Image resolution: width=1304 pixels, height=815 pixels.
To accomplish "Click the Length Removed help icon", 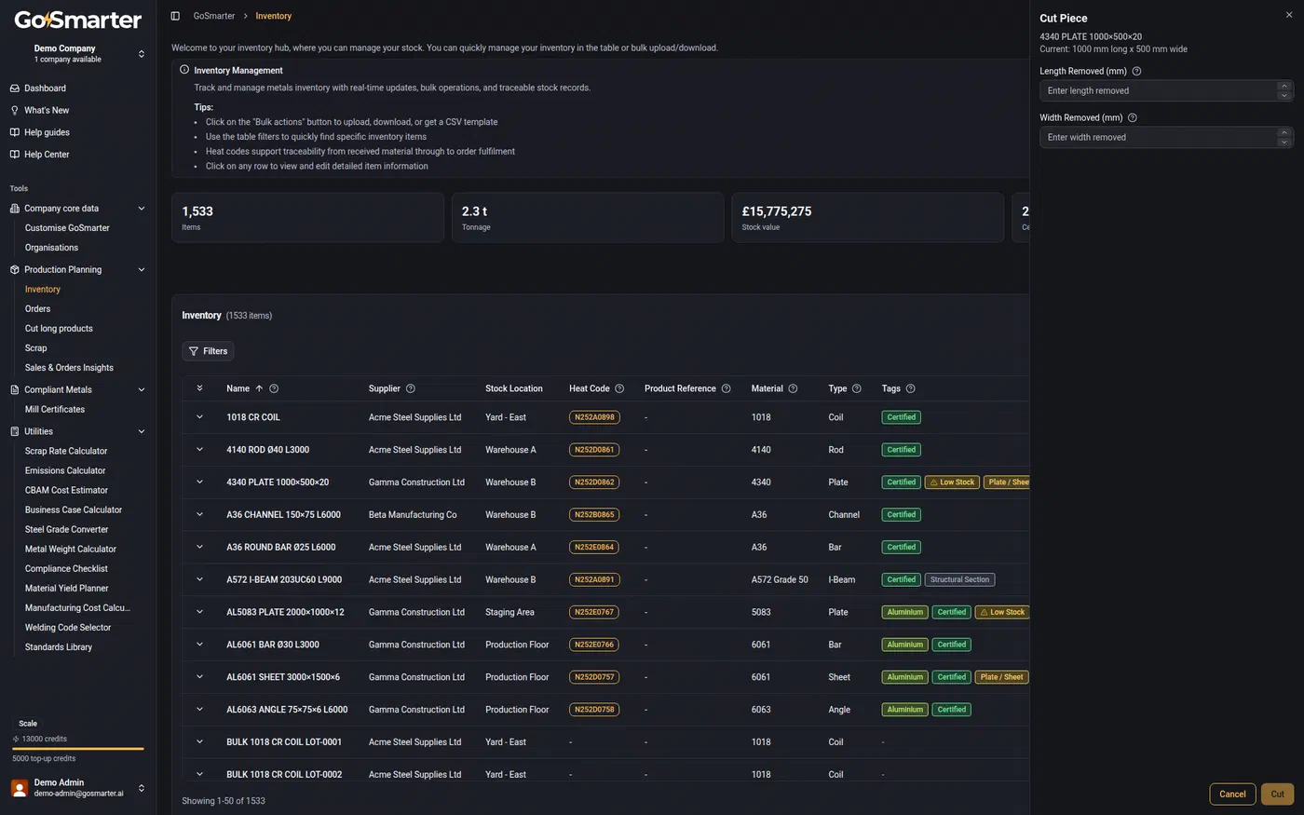I will (x=1136, y=71).
